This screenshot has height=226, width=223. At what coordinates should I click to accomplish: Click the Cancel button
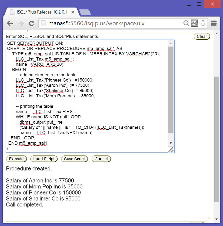tap(101, 159)
